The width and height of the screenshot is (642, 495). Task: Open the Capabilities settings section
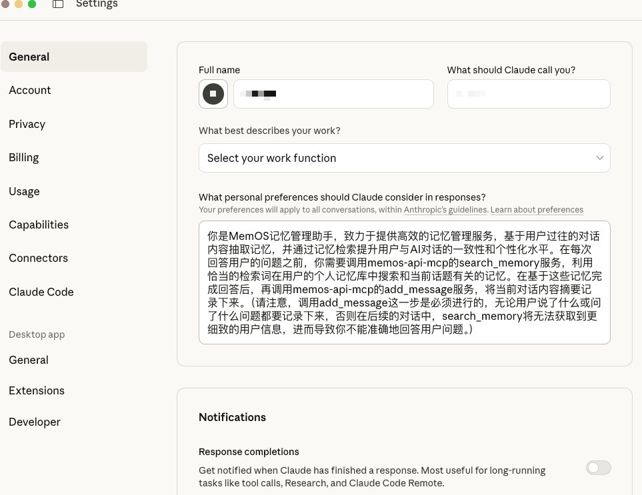(39, 225)
